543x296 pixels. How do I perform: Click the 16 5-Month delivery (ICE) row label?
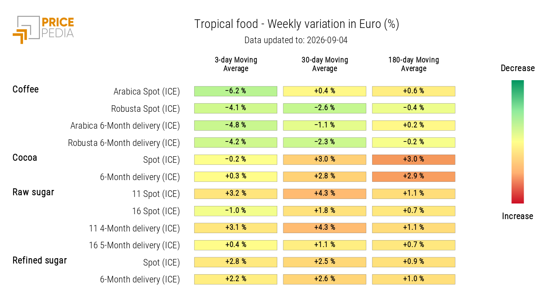(135, 245)
